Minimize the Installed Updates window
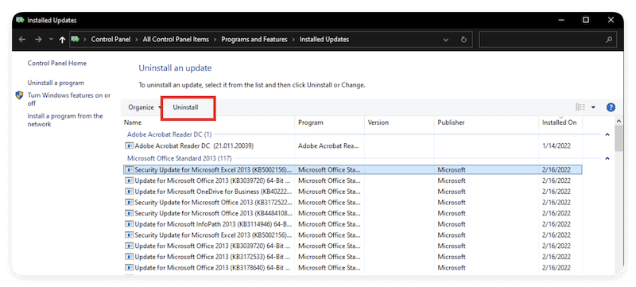Viewport: 636px width, 287px height. pos(562,20)
